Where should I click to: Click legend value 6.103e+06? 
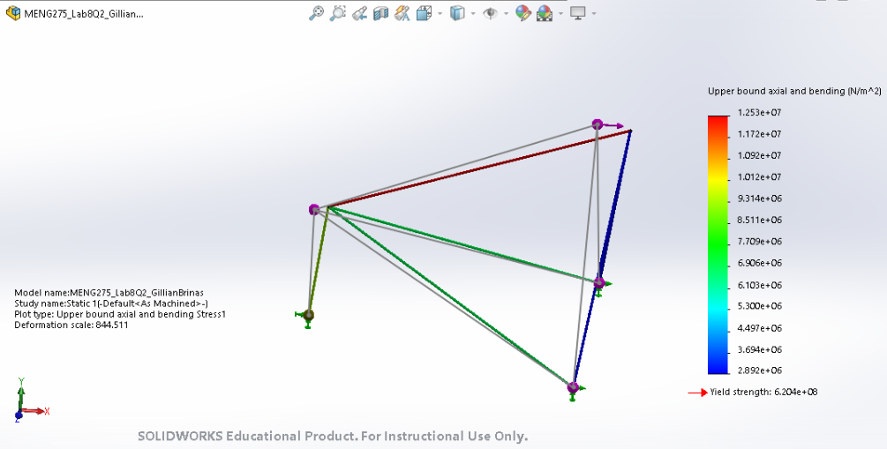click(760, 284)
